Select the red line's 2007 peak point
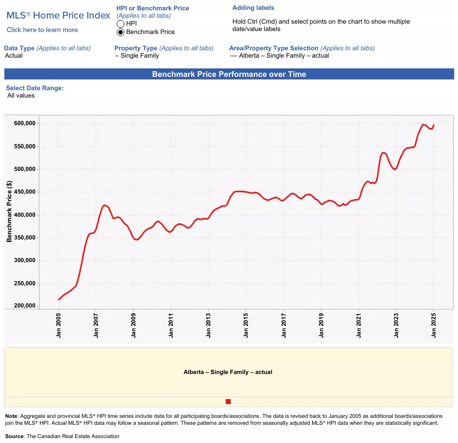 (105, 205)
